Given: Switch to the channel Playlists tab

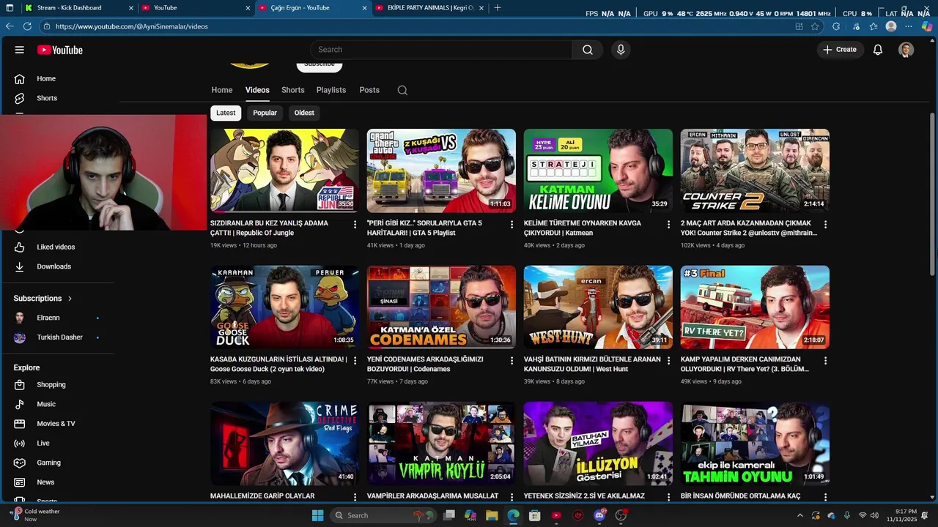Looking at the screenshot, I should (x=331, y=90).
